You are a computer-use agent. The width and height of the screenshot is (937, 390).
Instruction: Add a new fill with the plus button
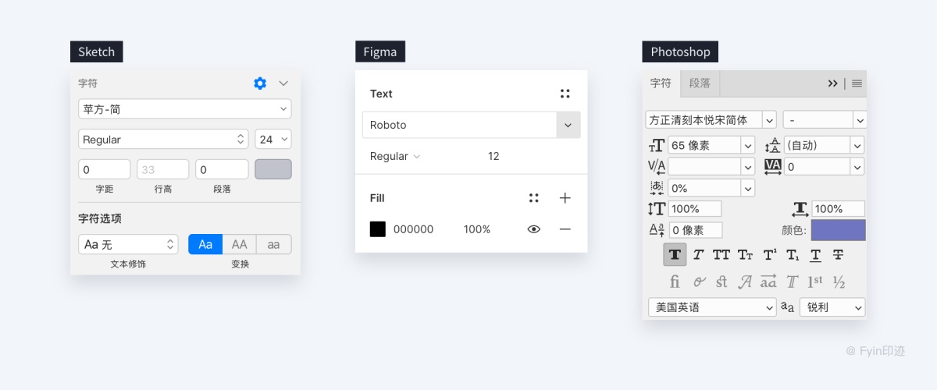coord(565,198)
